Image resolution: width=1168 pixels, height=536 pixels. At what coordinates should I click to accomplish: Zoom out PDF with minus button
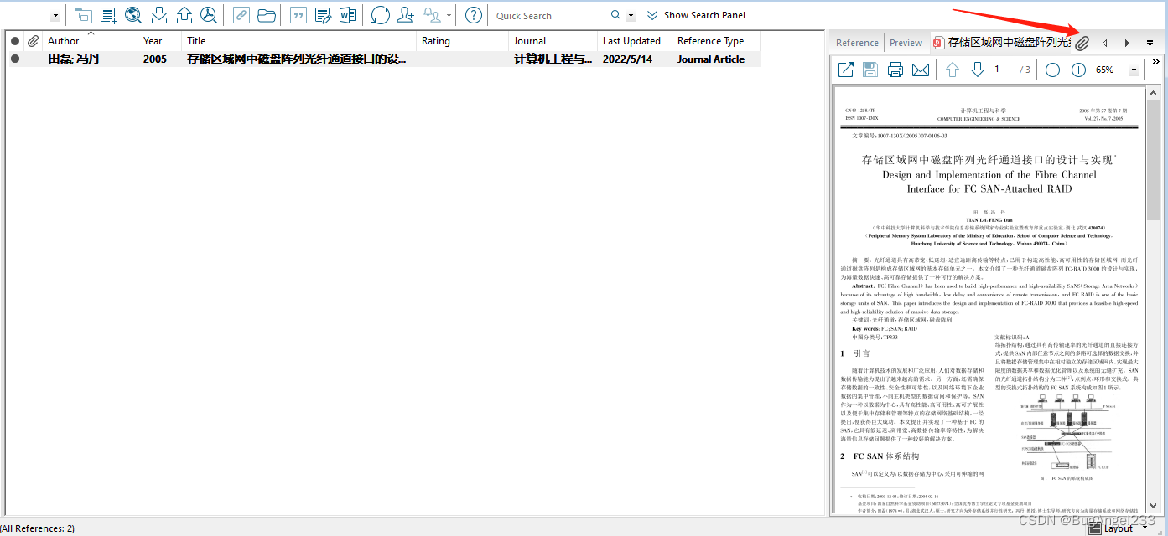coord(1053,70)
